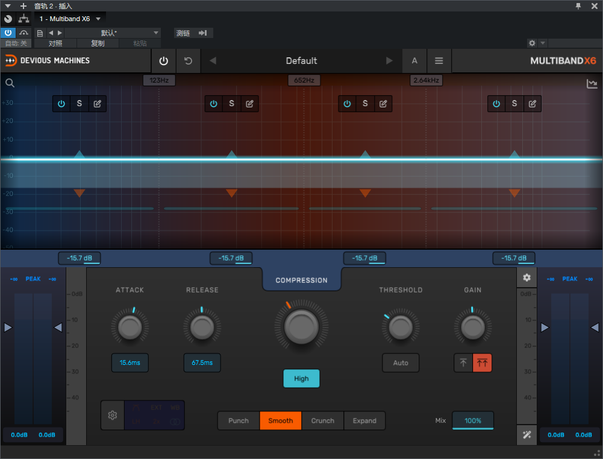Open the spectrum graph view icon at right
Viewport: 603px width, 459px height.
(592, 84)
